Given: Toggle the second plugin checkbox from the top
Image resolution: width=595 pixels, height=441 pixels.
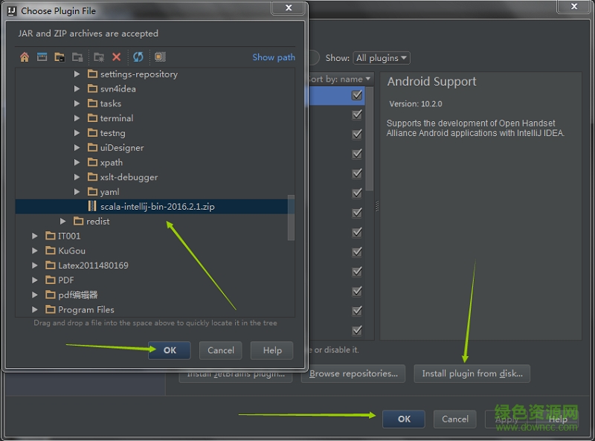Looking at the screenshot, I should [x=357, y=115].
